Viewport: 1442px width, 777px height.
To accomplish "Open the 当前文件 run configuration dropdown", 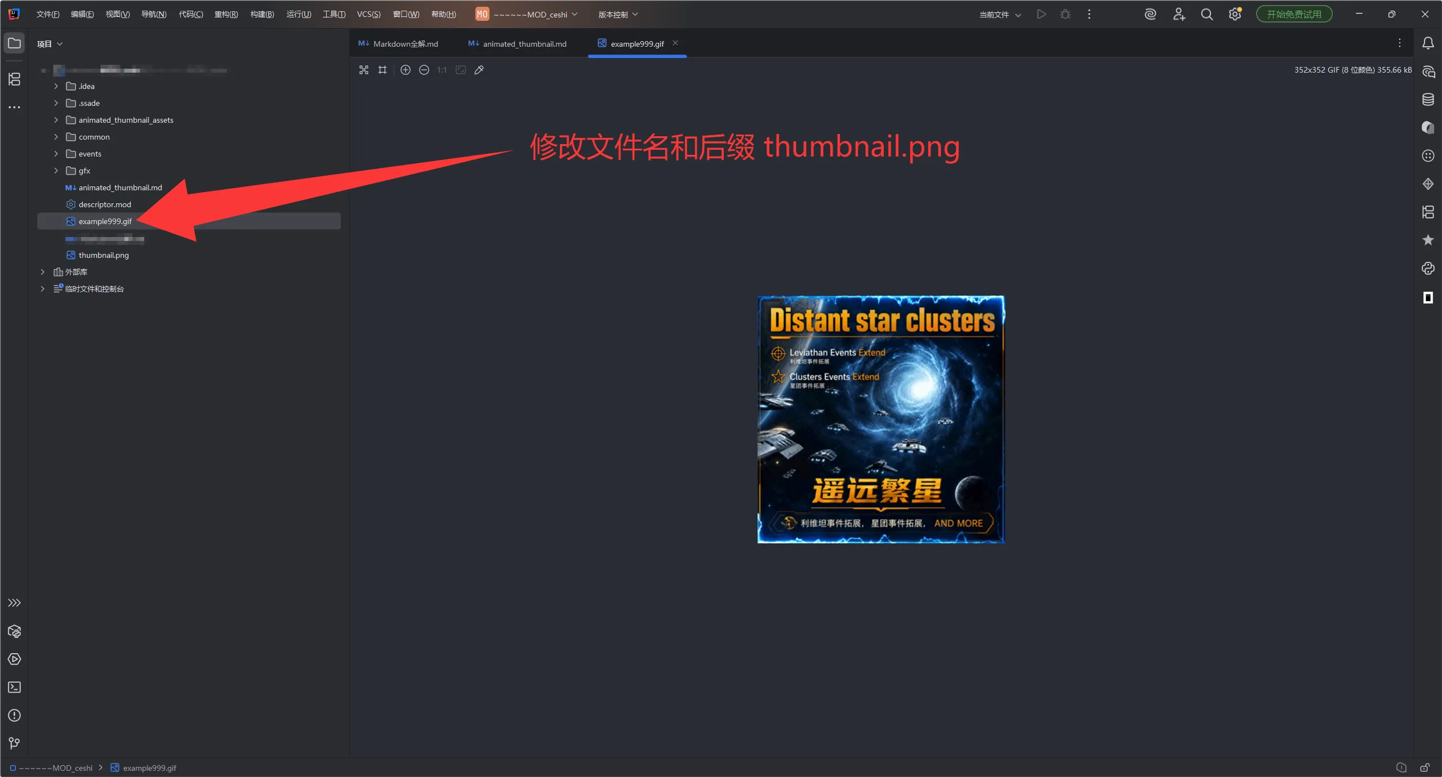I will pyautogui.click(x=1000, y=15).
